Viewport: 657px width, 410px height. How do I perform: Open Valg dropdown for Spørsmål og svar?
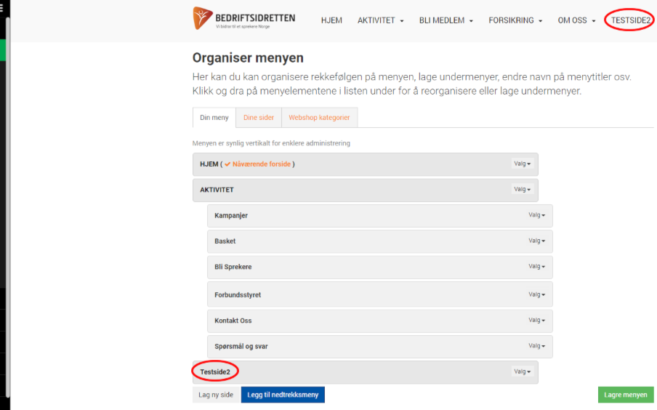point(536,346)
